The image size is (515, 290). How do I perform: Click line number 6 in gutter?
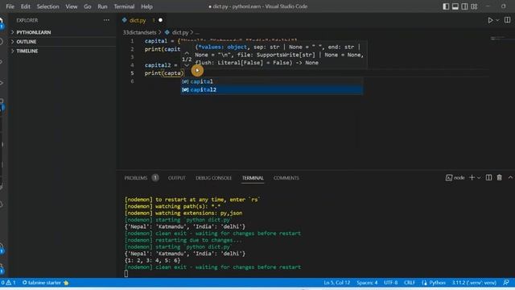tap(132, 81)
